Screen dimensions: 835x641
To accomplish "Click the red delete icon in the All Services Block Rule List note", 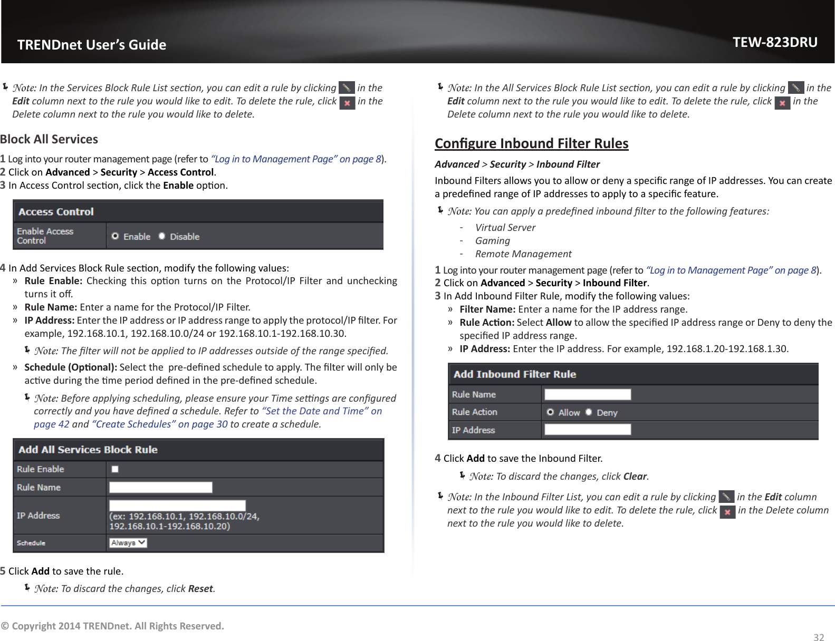I will pyautogui.click(x=782, y=103).
